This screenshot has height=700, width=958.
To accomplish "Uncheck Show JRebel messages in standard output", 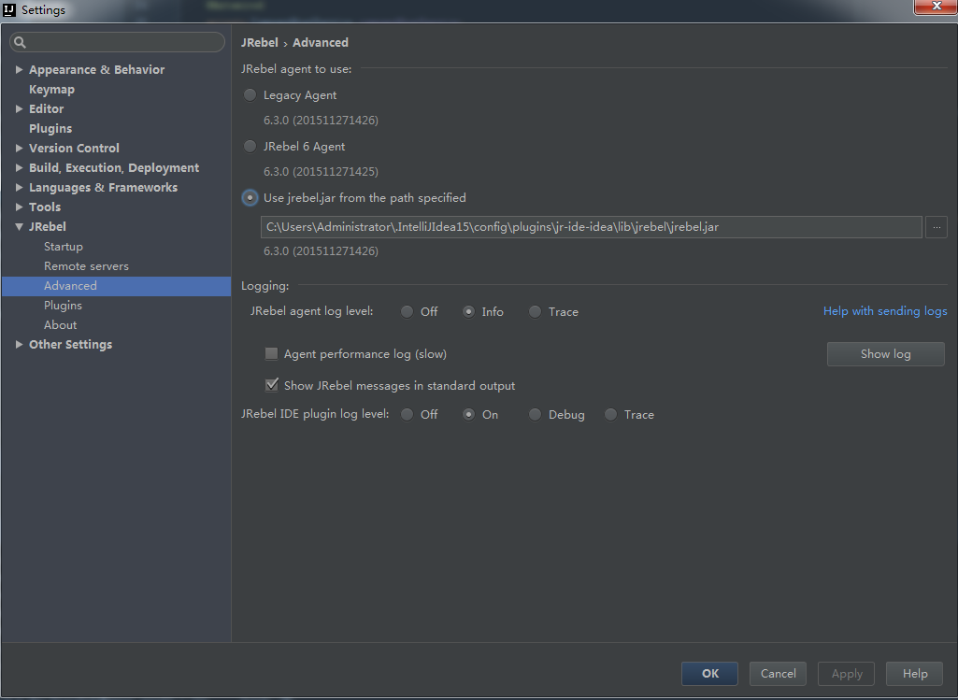I will click(x=271, y=385).
